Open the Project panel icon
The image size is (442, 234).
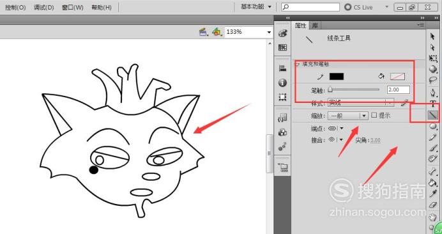pyautogui.click(x=282, y=168)
